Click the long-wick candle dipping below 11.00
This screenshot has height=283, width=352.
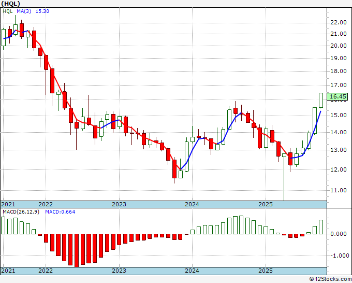pos(284,177)
